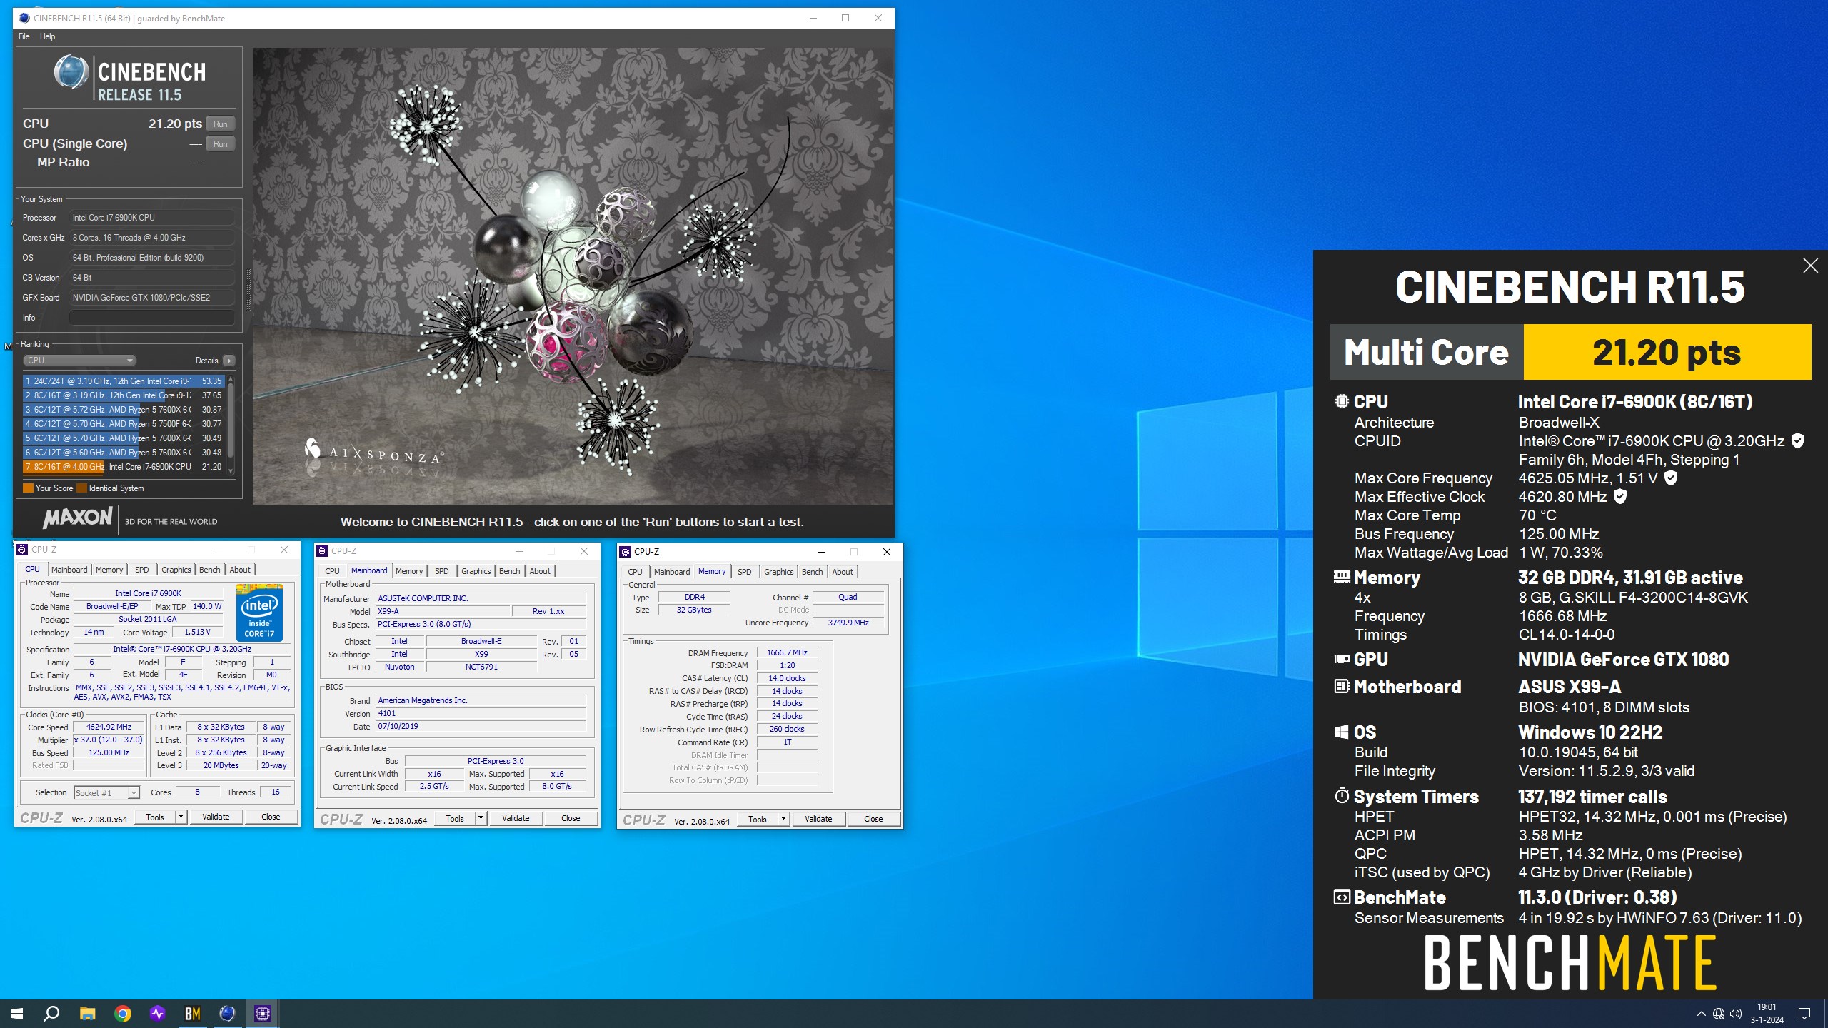Run the CPU Single Core benchmark

coord(221,144)
